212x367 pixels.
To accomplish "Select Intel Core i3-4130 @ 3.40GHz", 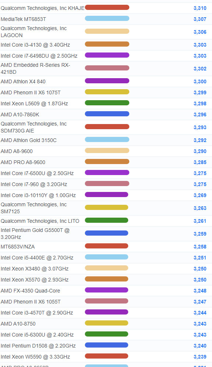I will [35, 45].
